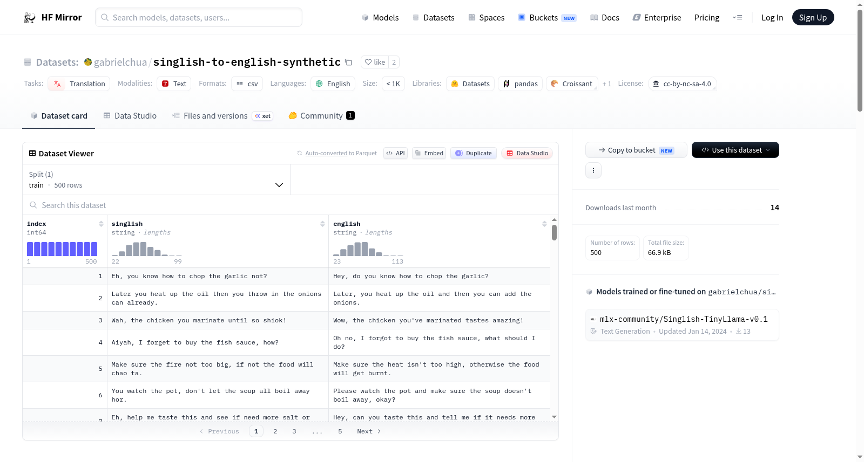864x462 pixels.
Task: Click the Dataset Viewer table icon
Action: coord(32,154)
